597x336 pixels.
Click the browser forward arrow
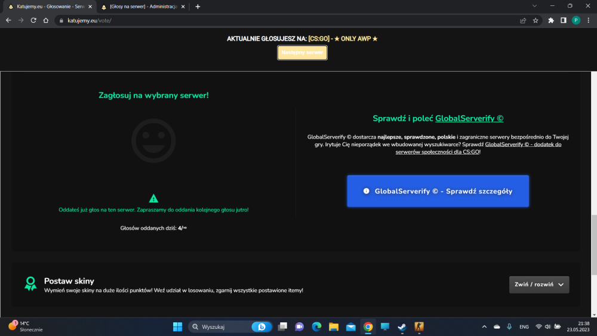tap(21, 20)
